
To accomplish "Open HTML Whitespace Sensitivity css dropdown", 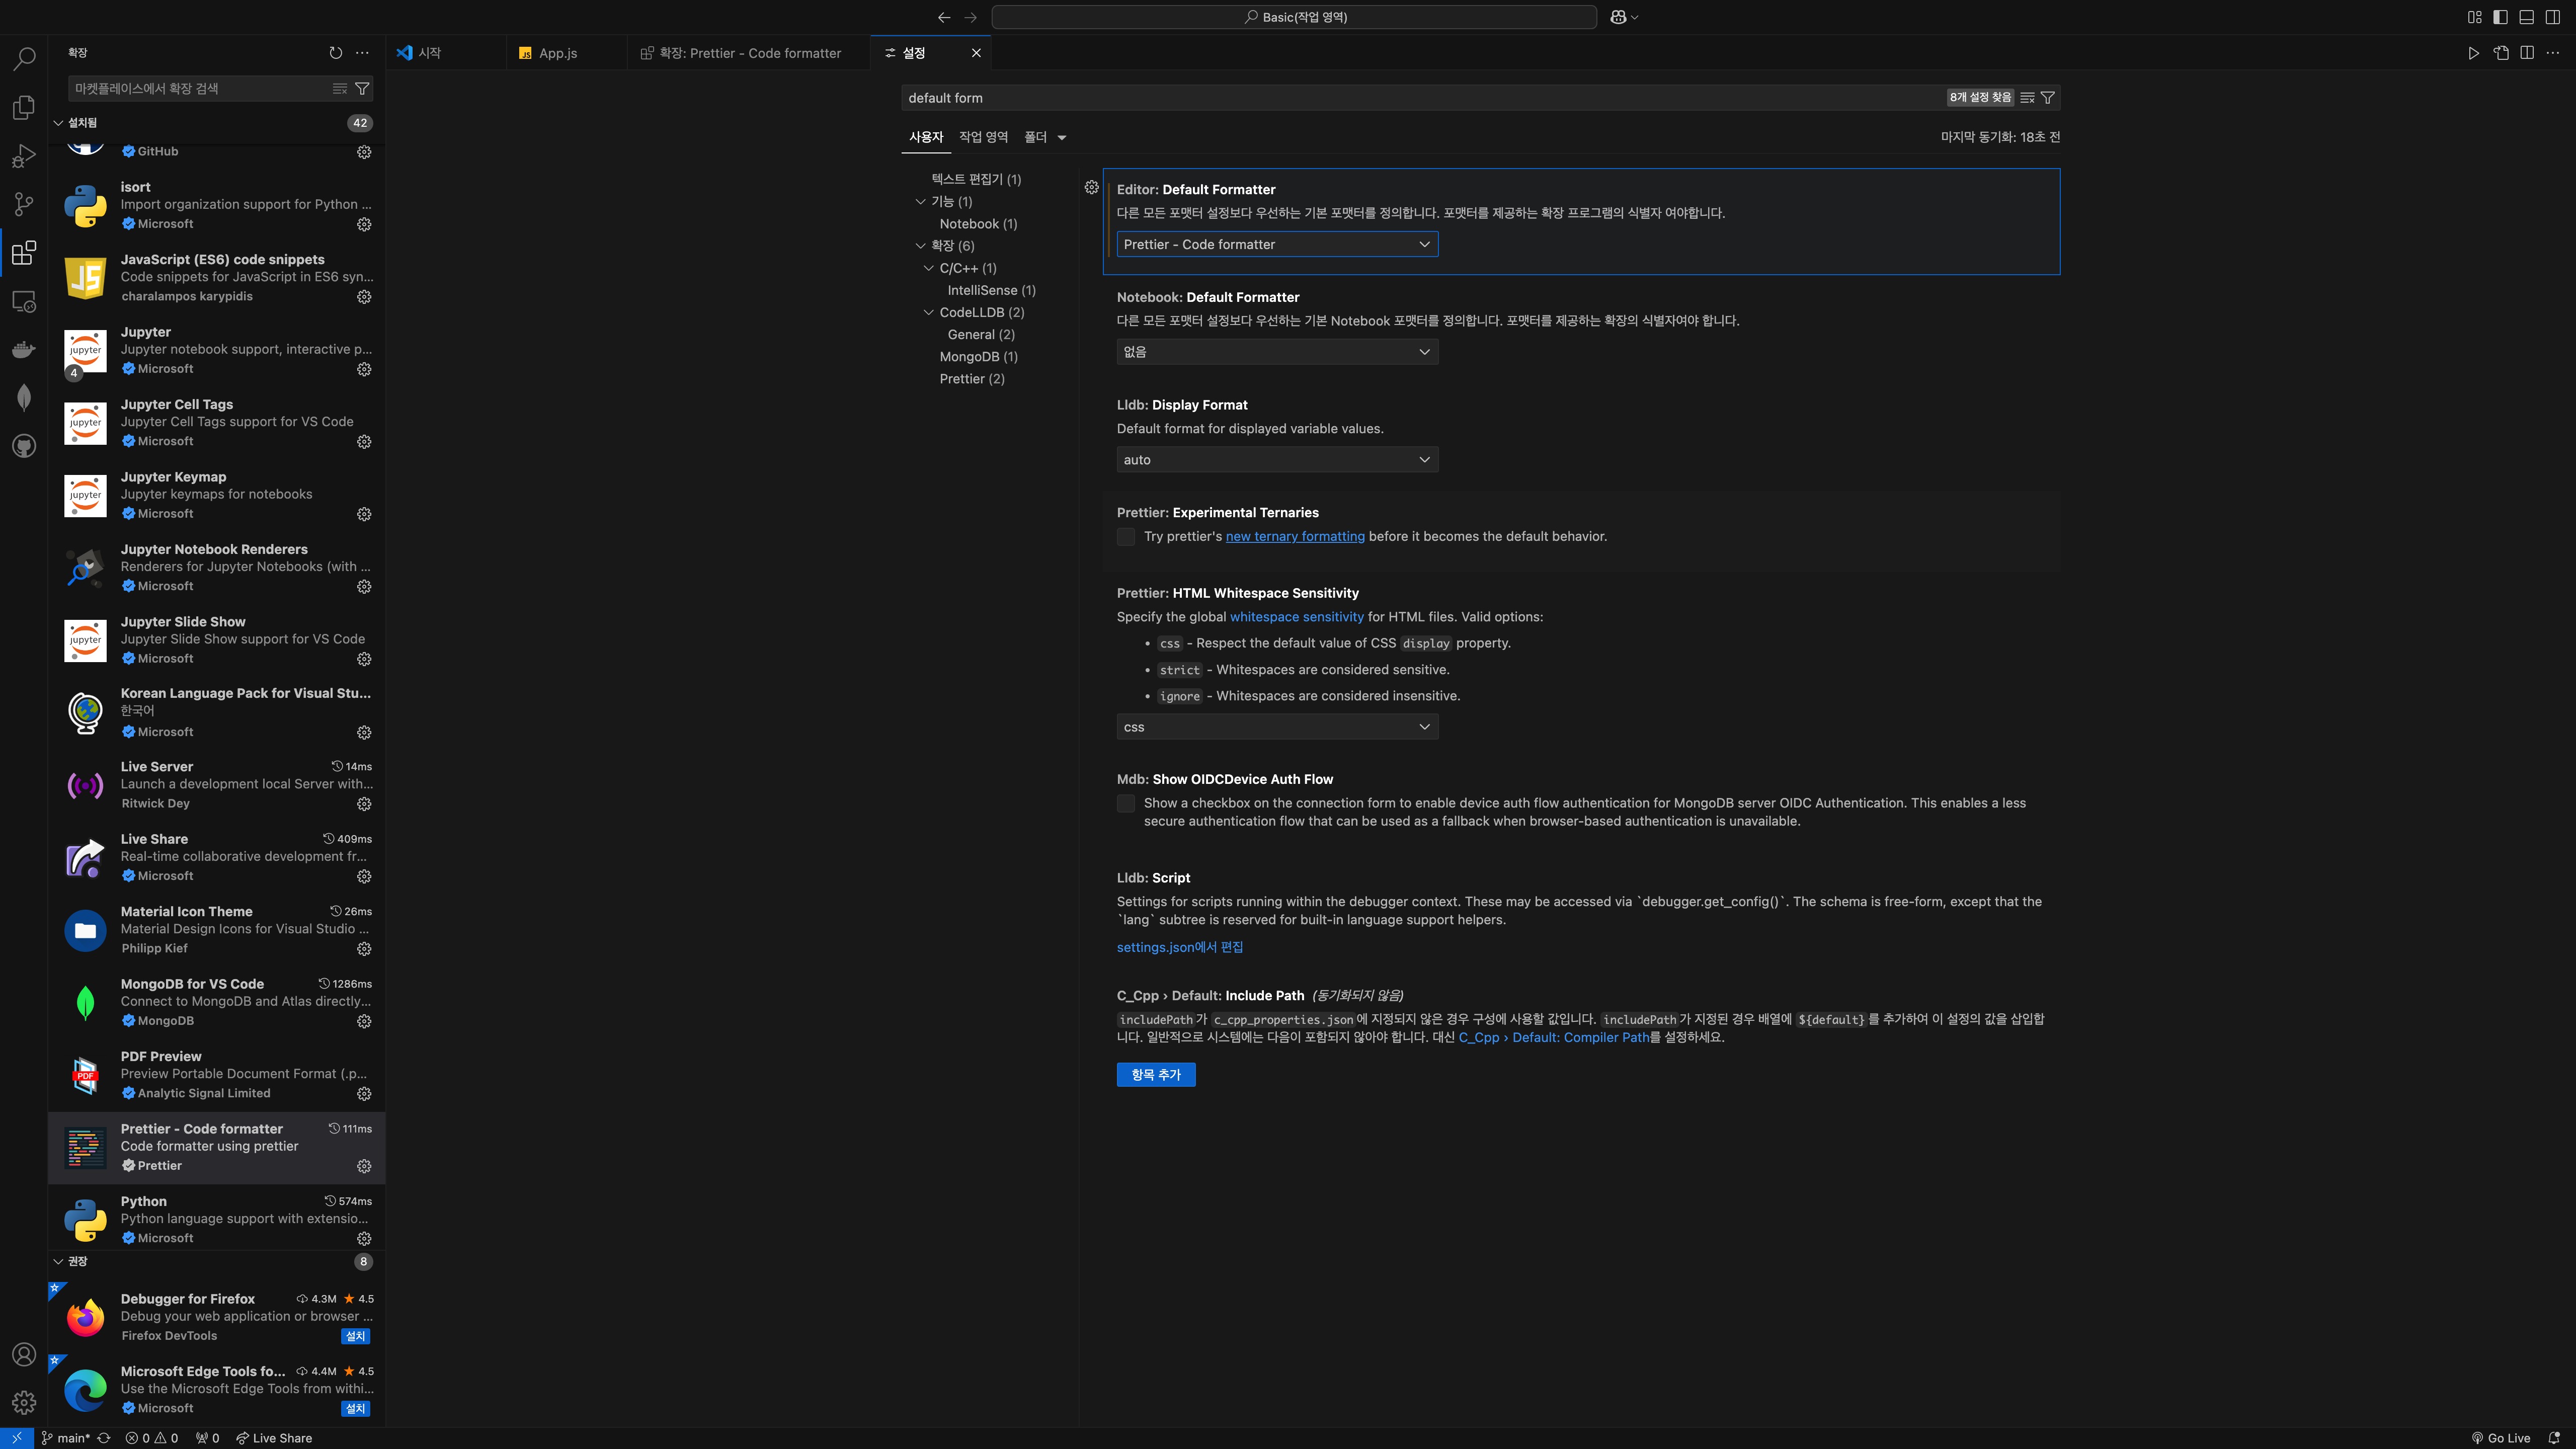I will tap(1277, 727).
